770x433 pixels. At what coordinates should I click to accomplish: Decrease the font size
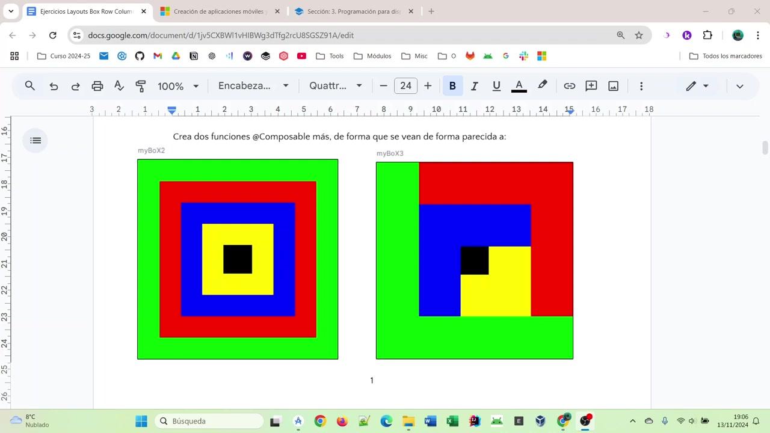click(x=383, y=86)
